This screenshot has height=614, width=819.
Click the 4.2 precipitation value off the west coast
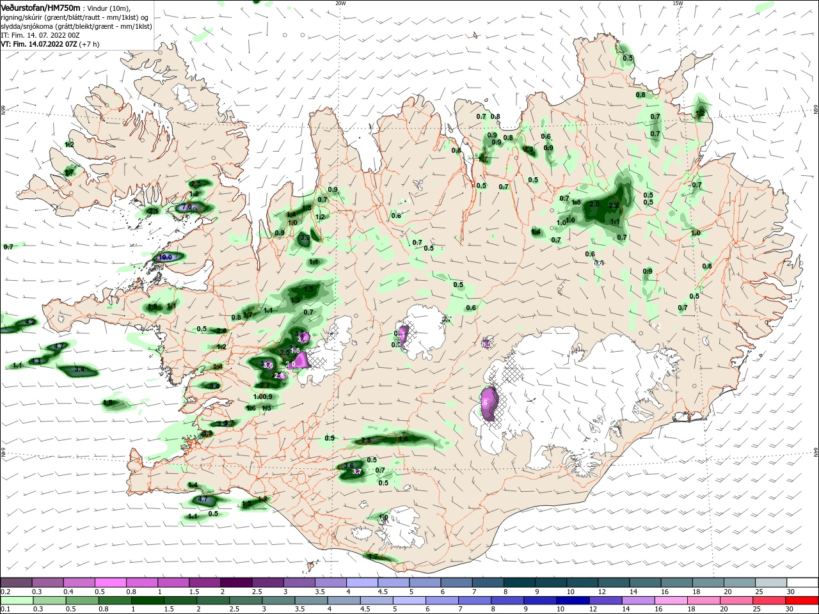click(29, 322)
